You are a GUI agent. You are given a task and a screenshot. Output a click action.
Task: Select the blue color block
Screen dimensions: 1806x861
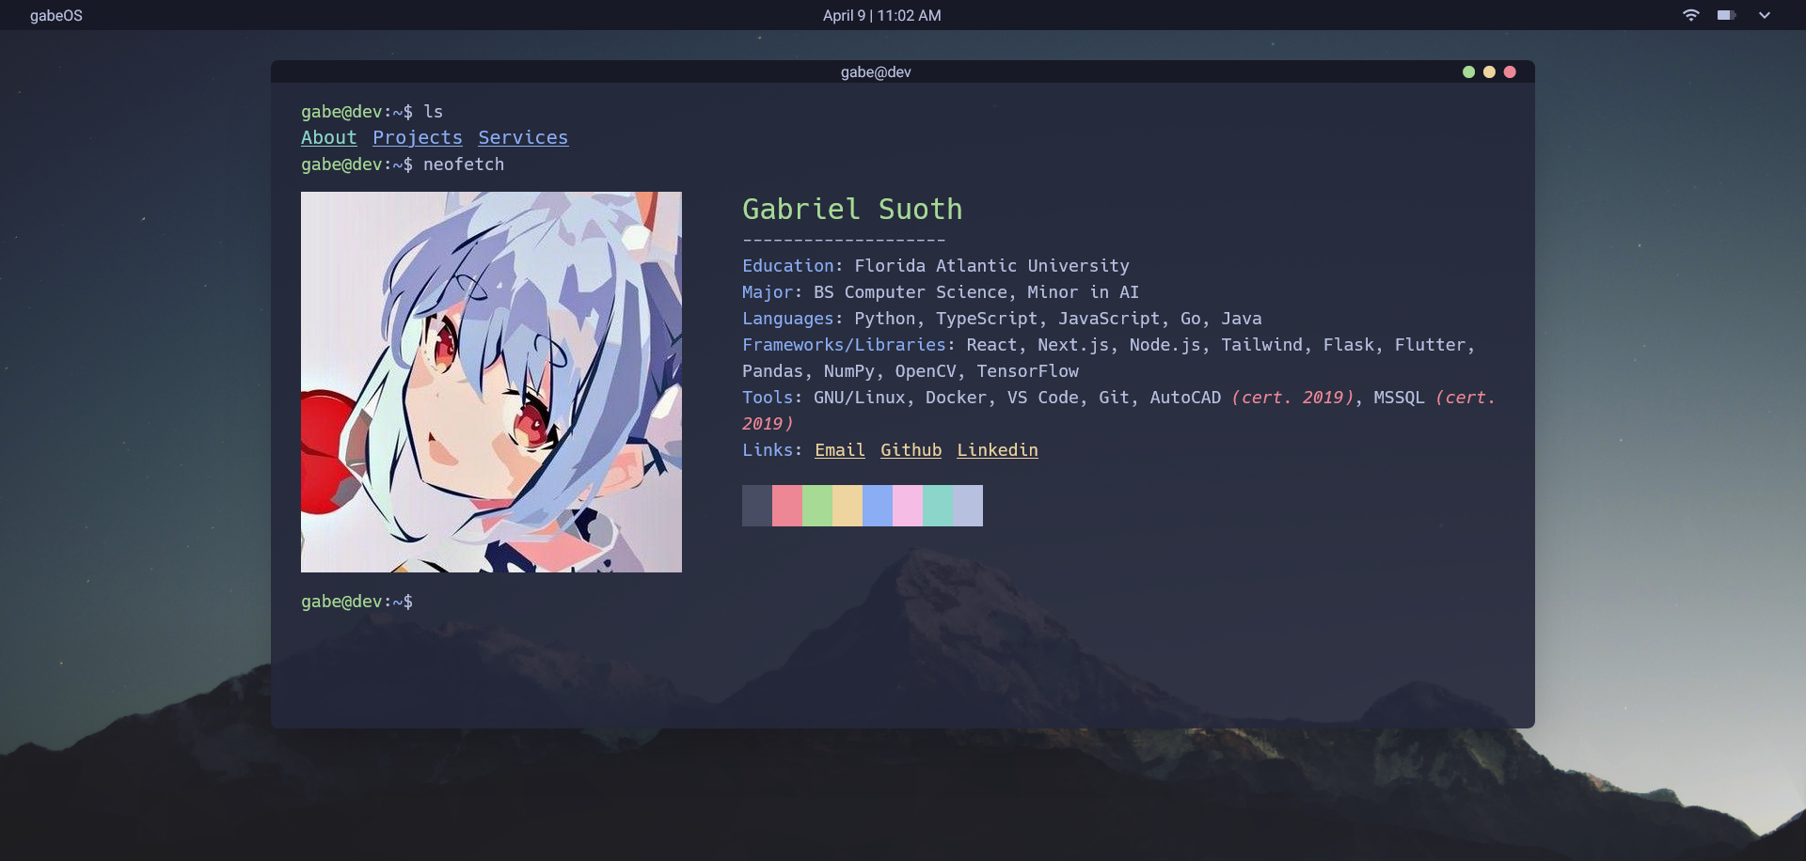pos(878,506)
